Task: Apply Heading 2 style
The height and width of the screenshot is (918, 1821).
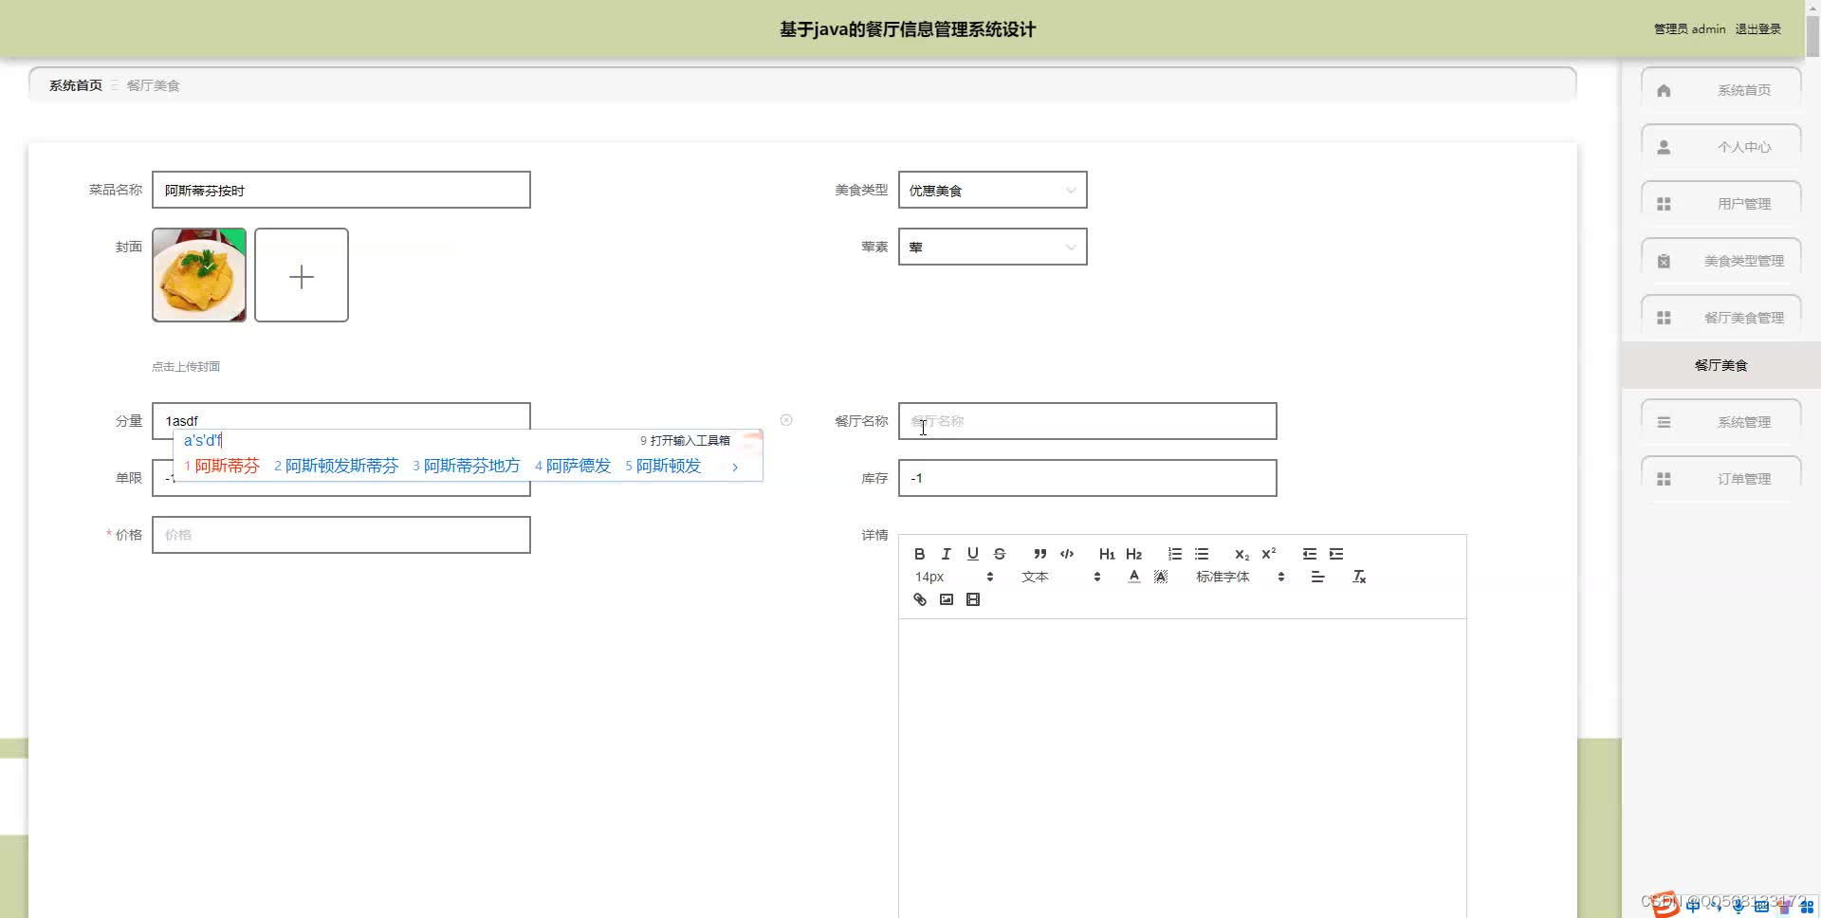Action: 1133,554
